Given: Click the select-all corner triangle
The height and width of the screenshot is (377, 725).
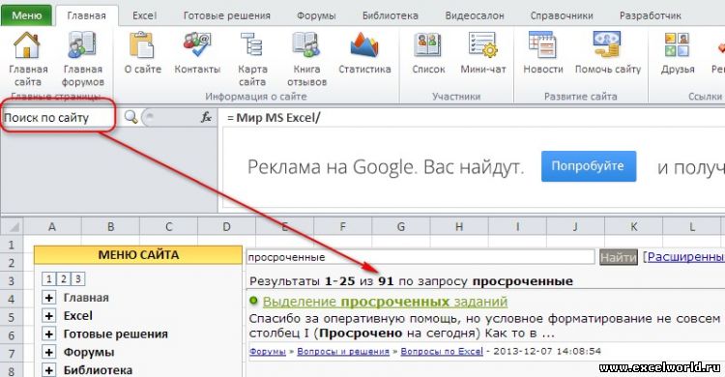Looking at the screenshot, I should coord(12,226).
